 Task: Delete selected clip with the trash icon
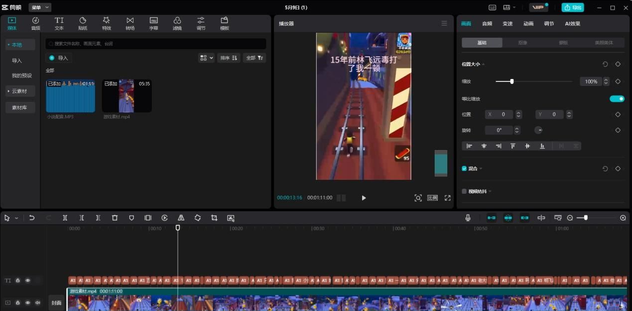pyautogui.click(x=115, y=218)
